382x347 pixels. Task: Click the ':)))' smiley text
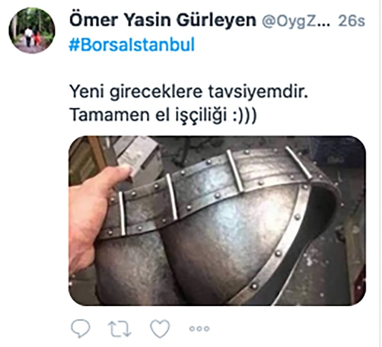[x=244, y=115]
